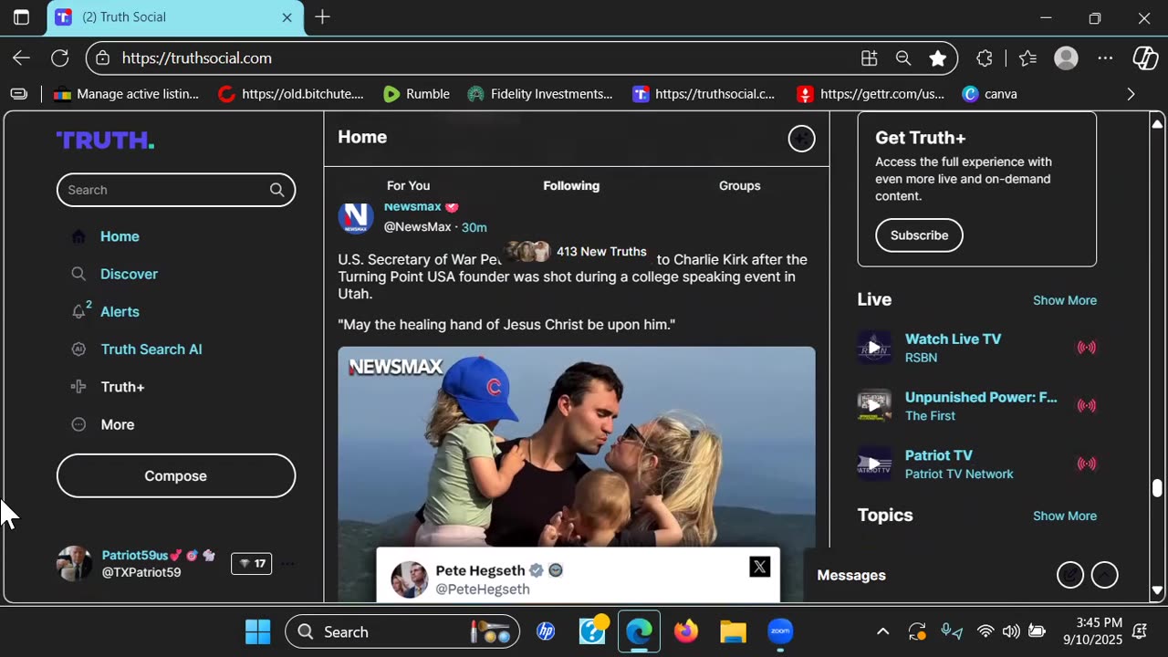Click the plus icon in Home header
Viewport: 1168px width, 657px height.
click(x=801, y=139)
